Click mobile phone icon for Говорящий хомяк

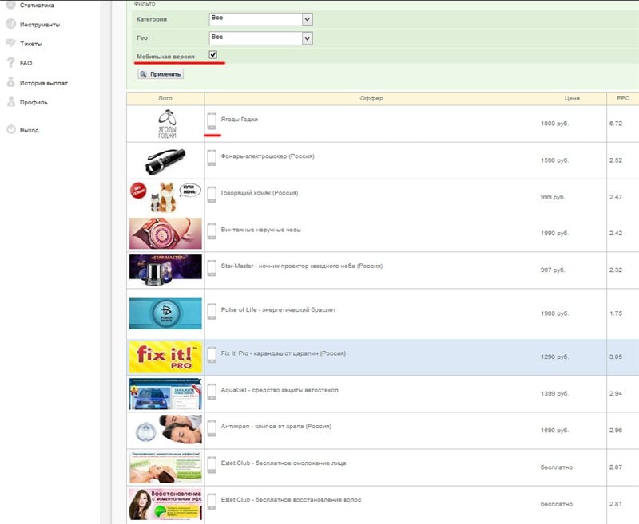pyautogui.click(x=212, y=195)
